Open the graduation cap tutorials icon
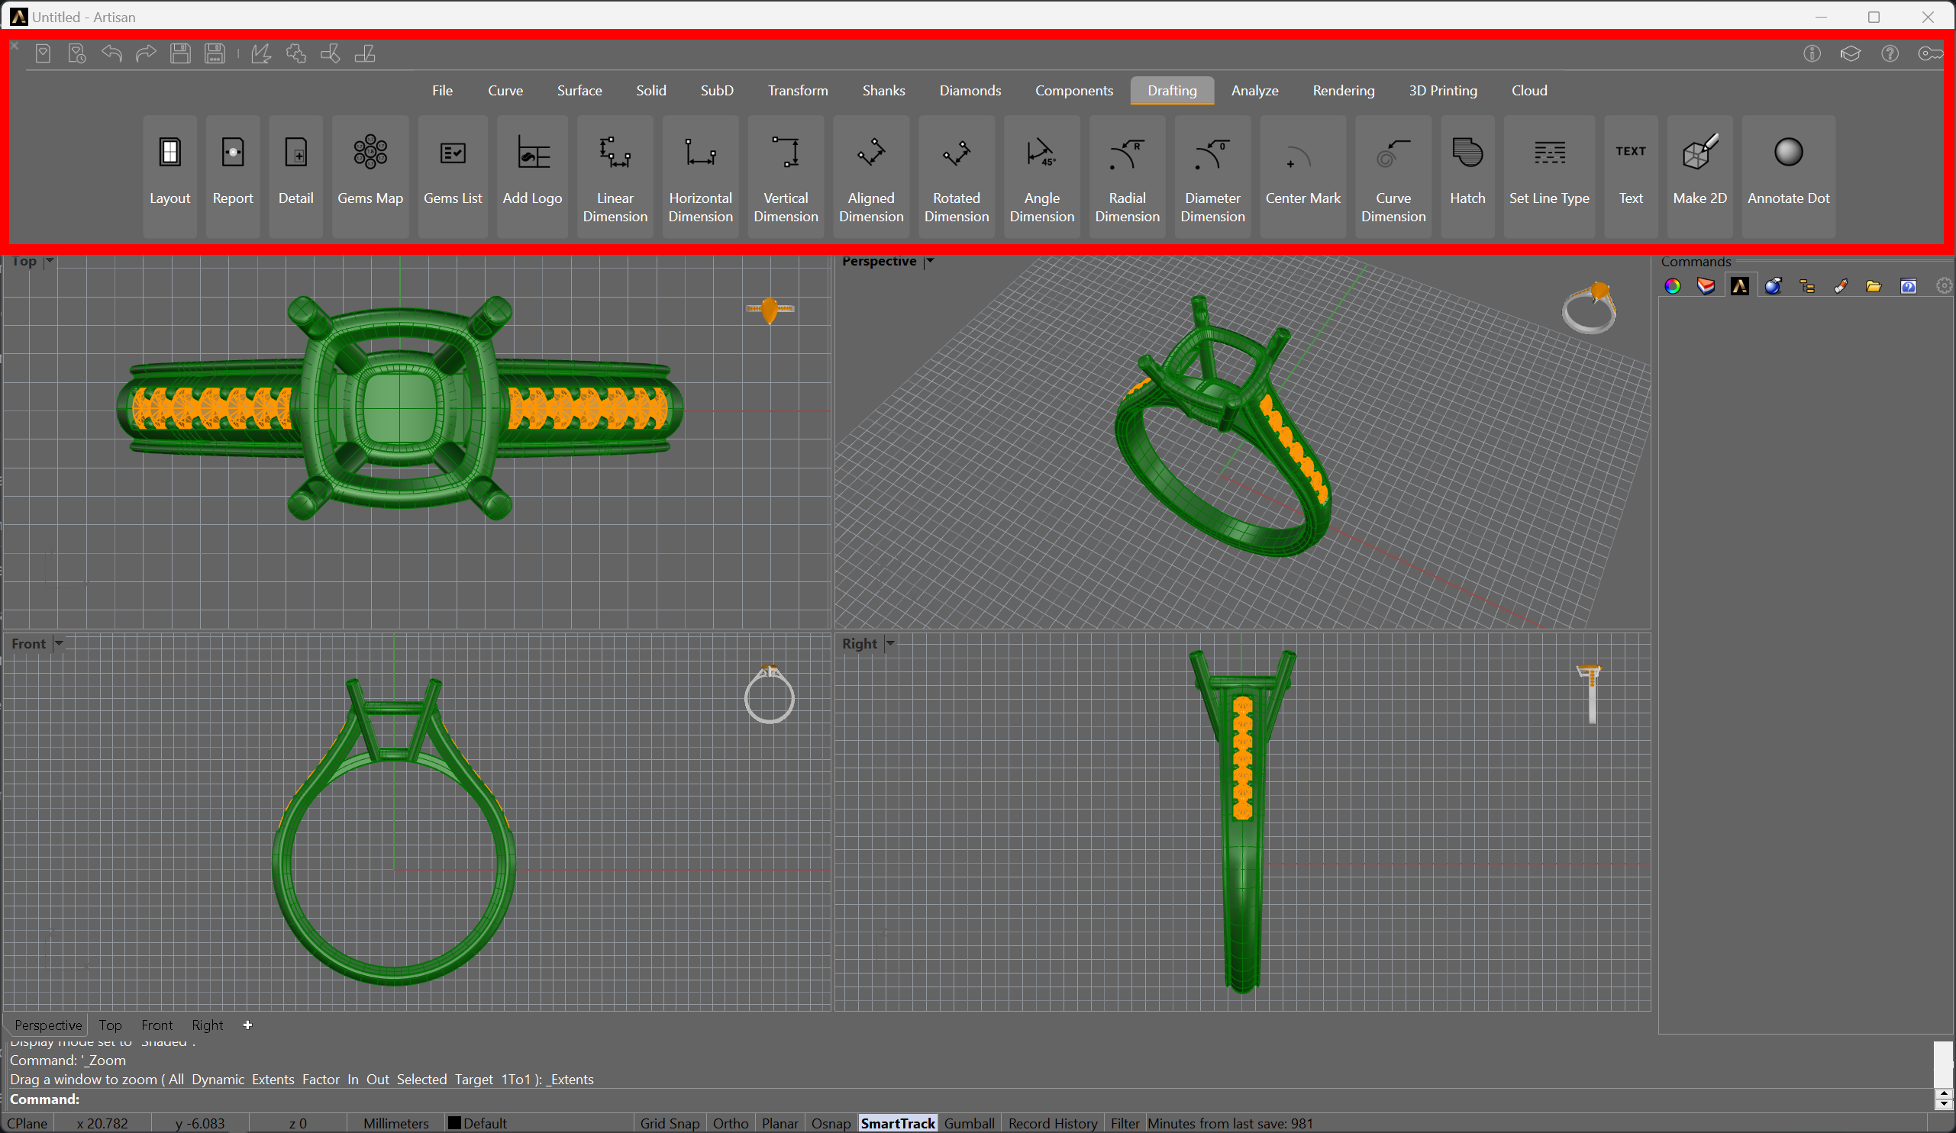The image size is (1956, 1133). (x=1851, y=53)
